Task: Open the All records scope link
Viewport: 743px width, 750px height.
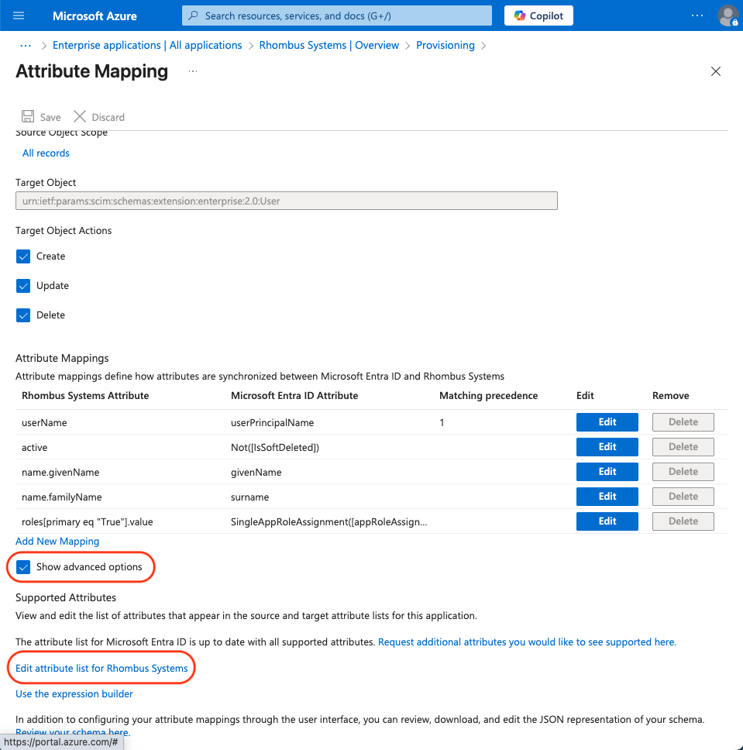Action: (46, 153)
